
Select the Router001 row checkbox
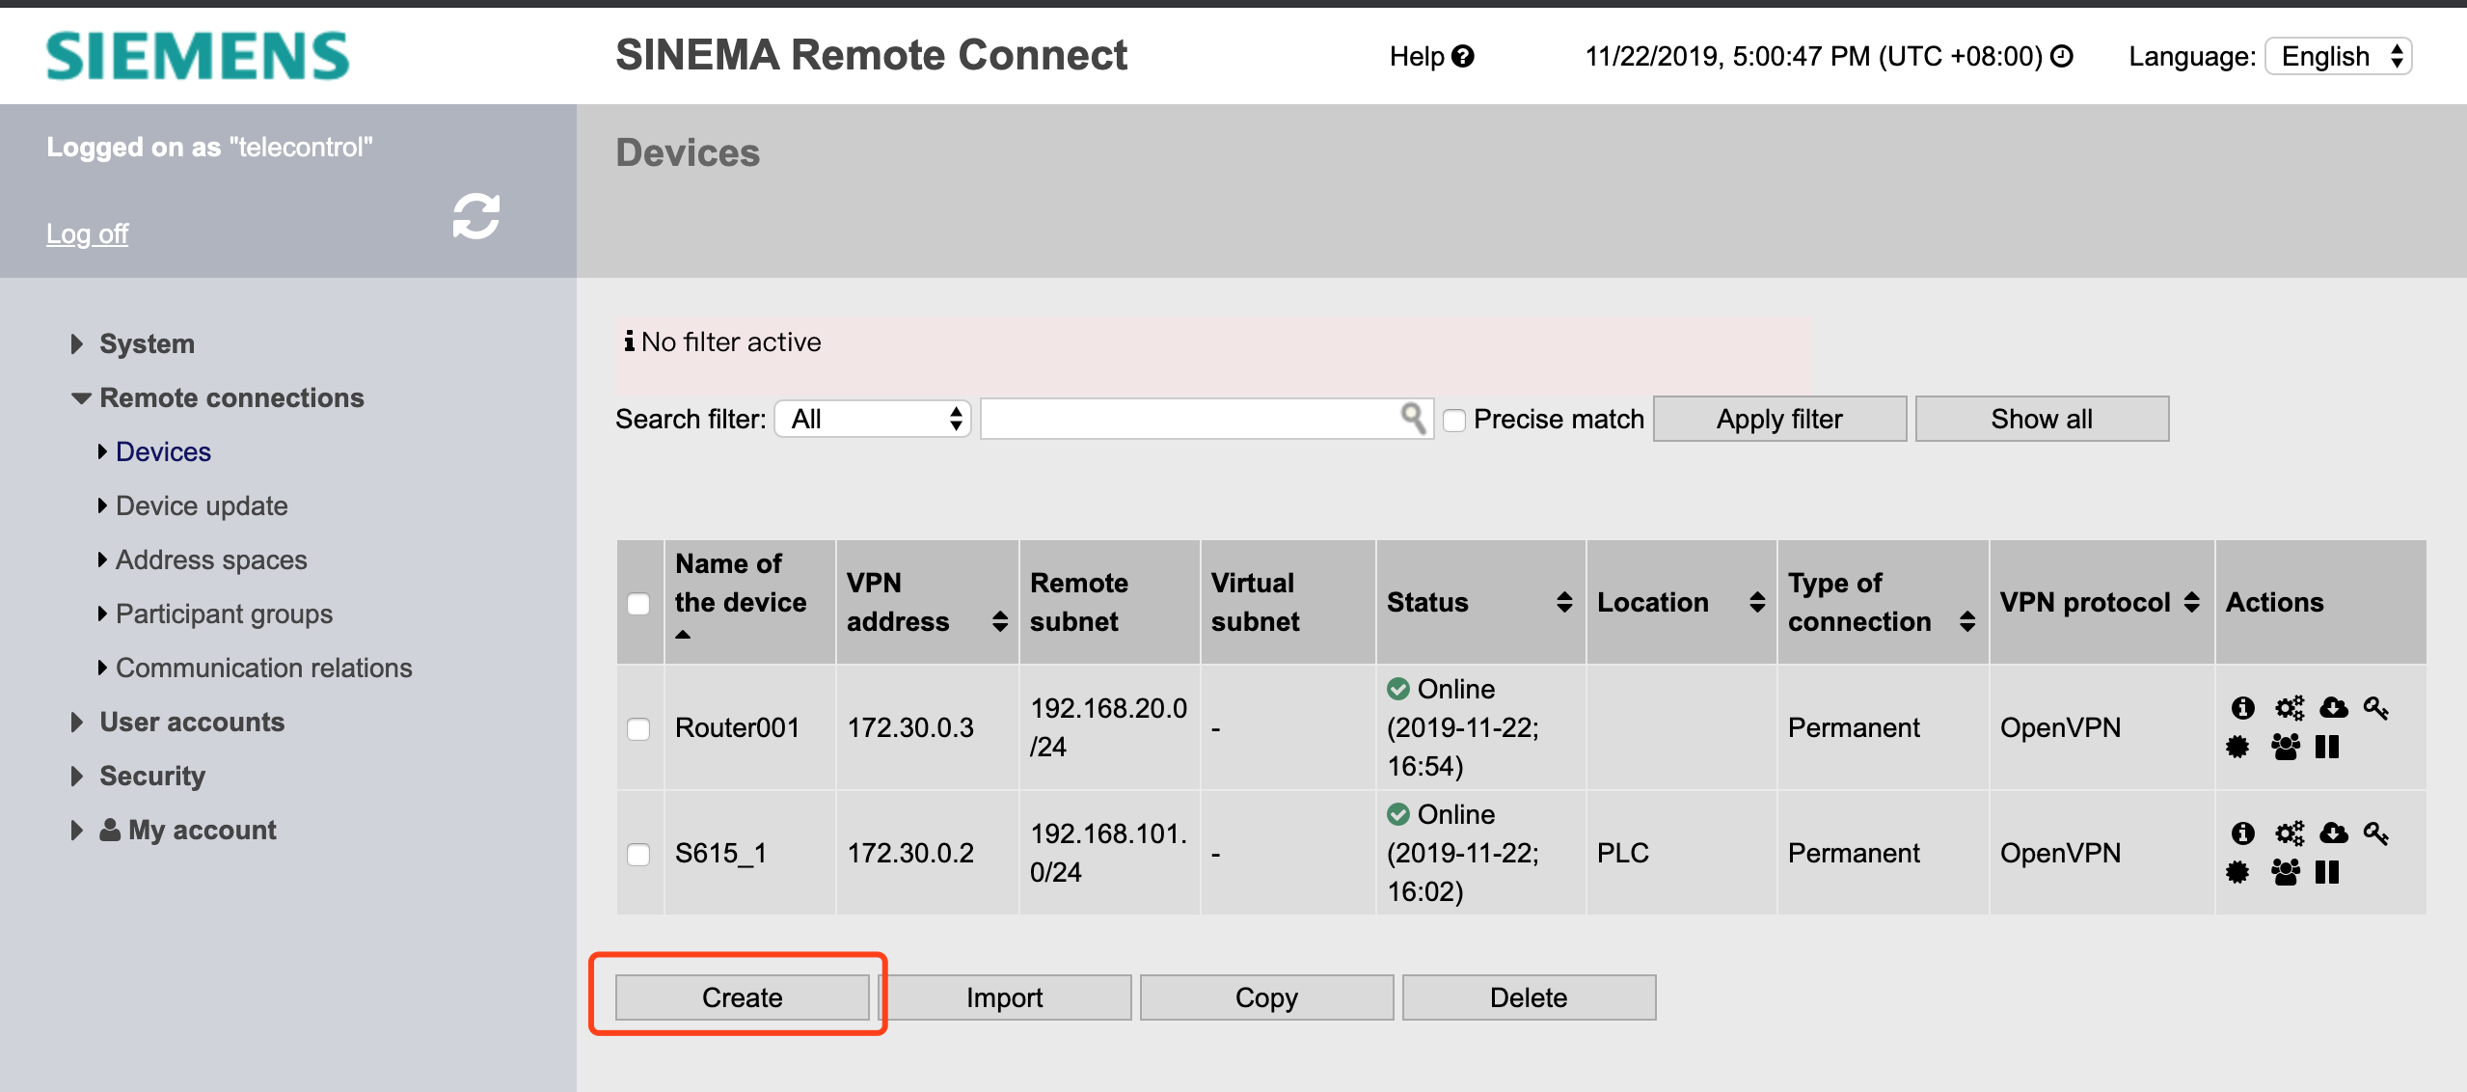pos(638,728)
